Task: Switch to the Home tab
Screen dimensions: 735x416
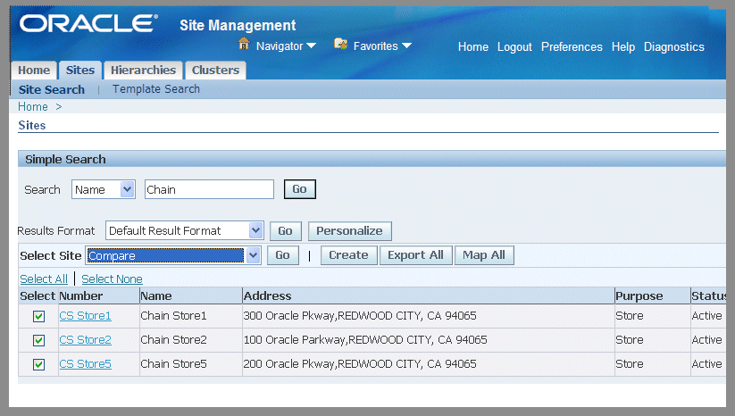Action: [x=34, y=71]
